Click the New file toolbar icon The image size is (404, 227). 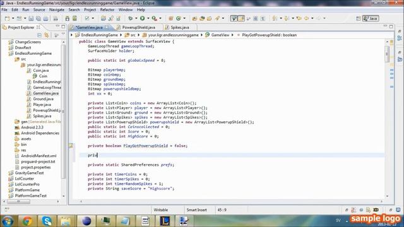click(7, 18)
